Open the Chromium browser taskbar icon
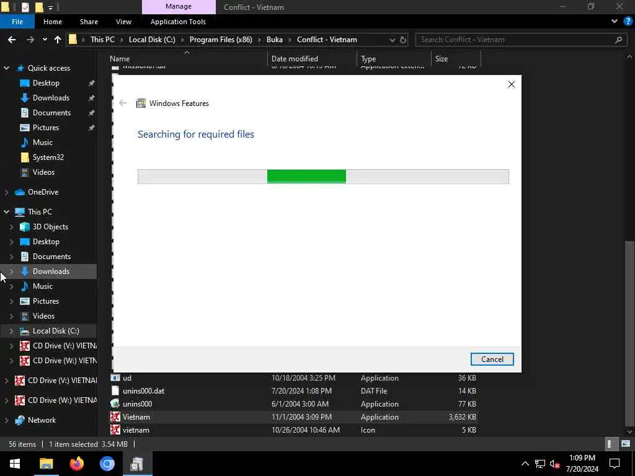 click(x=107, y=464)
